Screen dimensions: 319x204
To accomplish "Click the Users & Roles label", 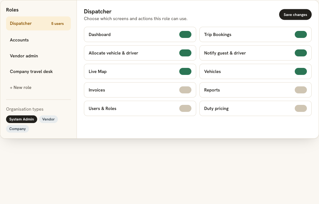I will (x=102, y=108).
